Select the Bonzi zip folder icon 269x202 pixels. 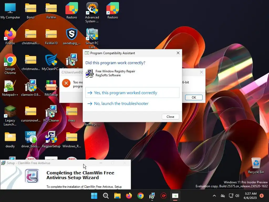point(30,11)
